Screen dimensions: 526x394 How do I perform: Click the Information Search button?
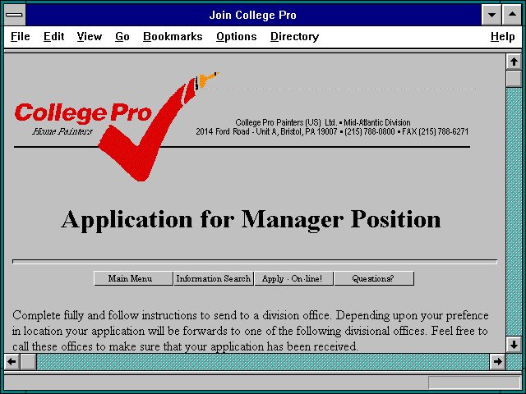click(214, 278)
